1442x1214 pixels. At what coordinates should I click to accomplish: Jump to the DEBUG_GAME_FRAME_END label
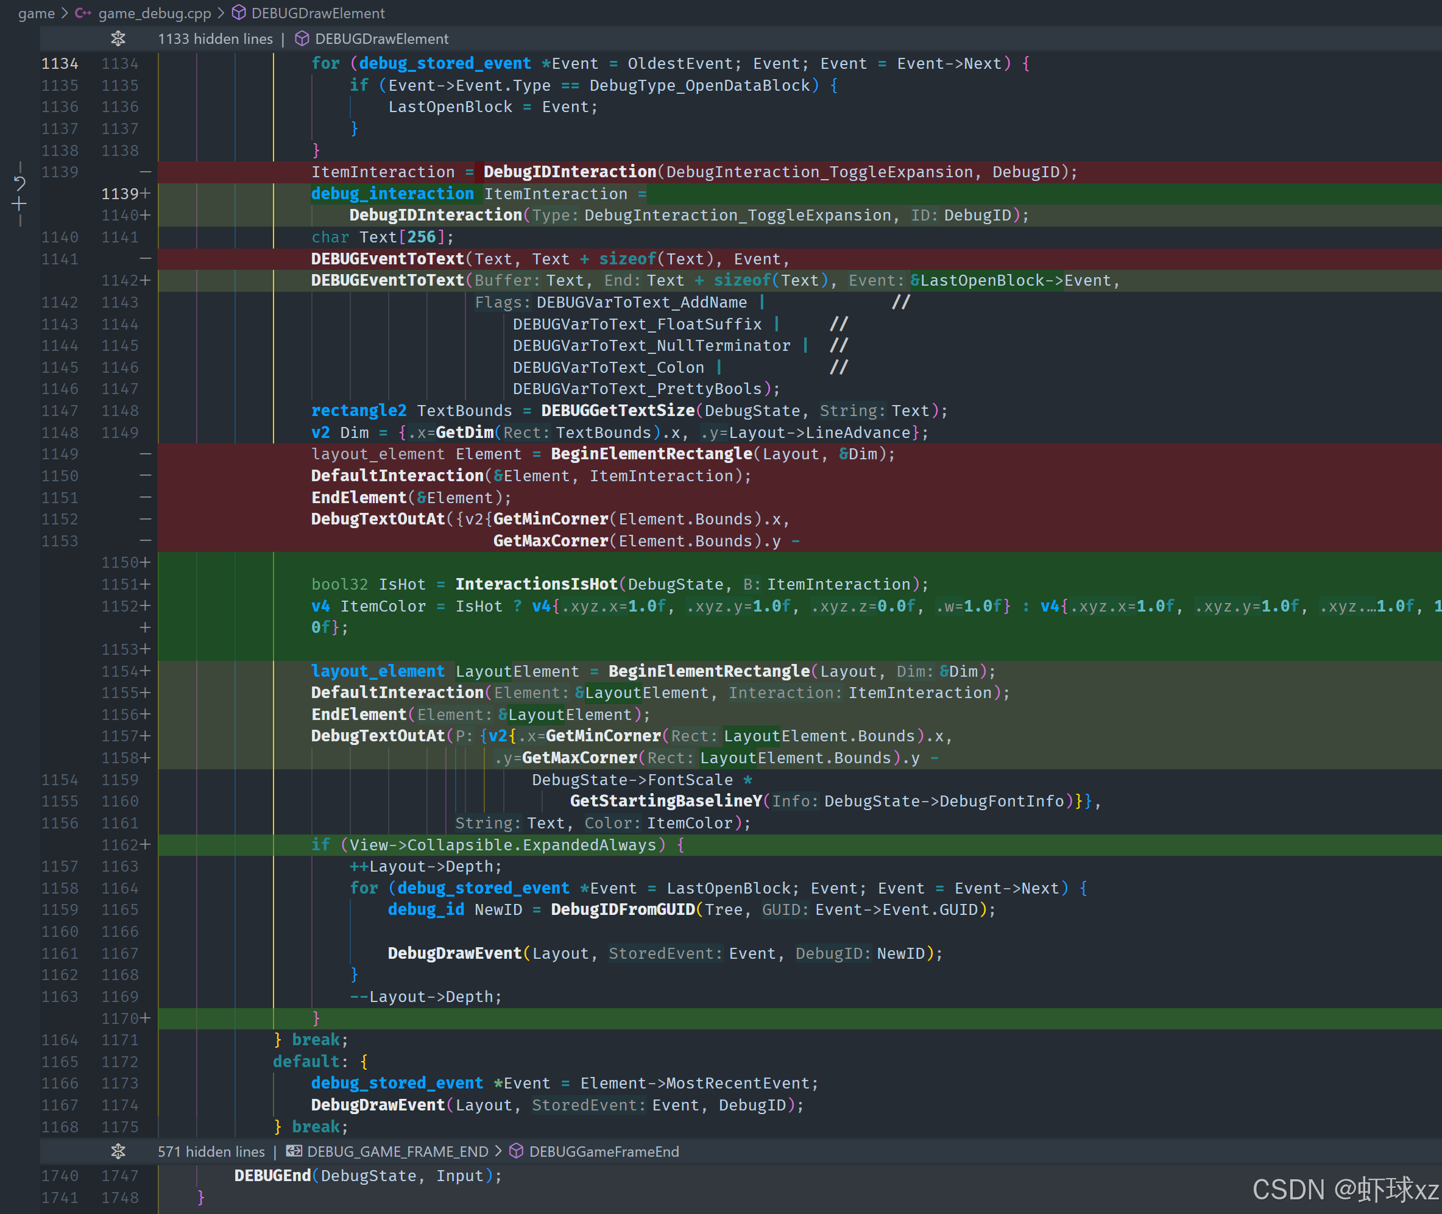pyautogui.click(x=397, y=1151)
